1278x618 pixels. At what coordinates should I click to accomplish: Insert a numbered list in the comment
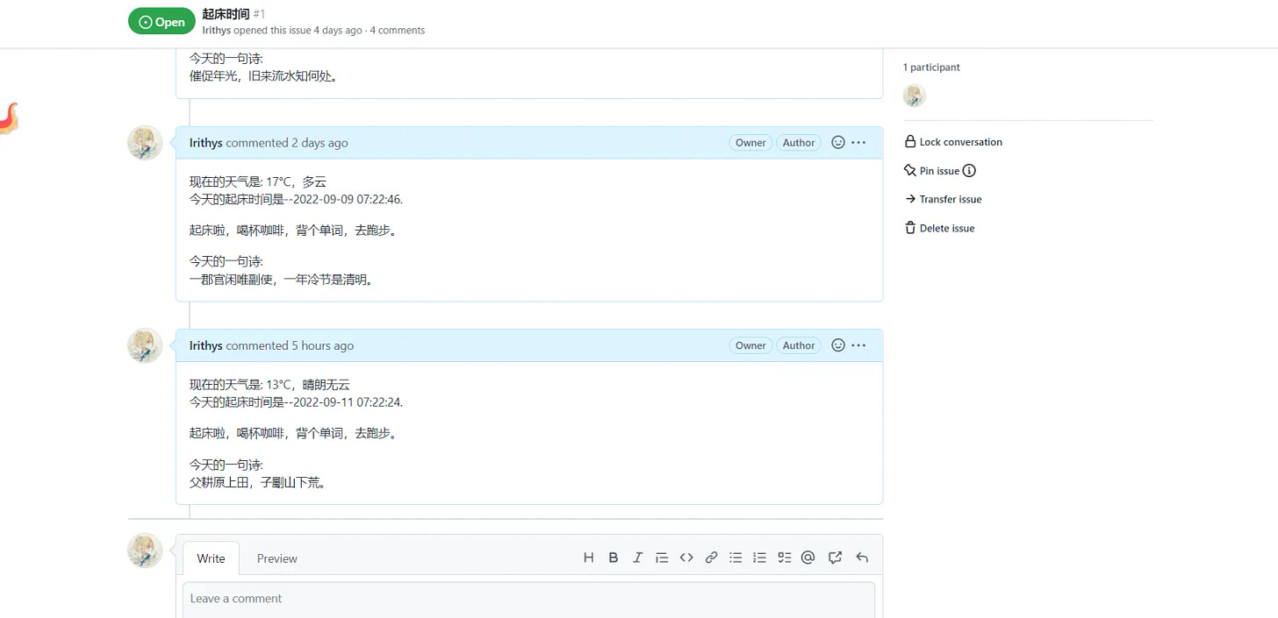[x=759, y=557]
